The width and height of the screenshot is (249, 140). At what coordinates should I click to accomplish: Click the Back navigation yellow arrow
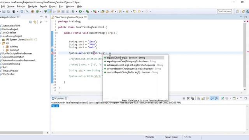pyautogui.click(x=140, y=11)
